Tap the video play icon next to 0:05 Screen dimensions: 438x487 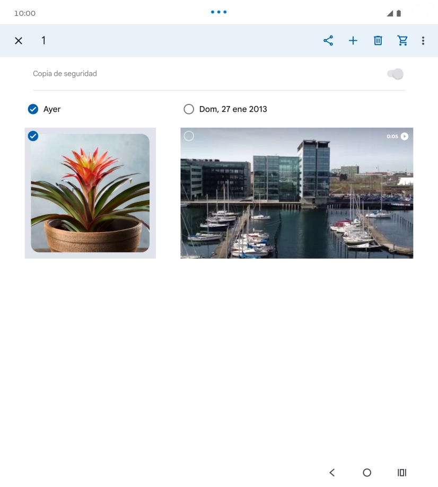pos(405,136)
